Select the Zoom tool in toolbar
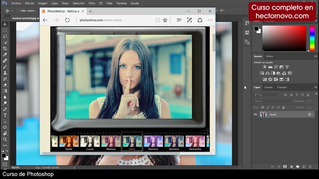319x179 pixels. tap(5, 139)
